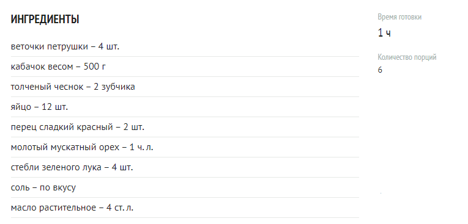
Task: Click the яйцо 12 шт. row
Action: point(185,107)
